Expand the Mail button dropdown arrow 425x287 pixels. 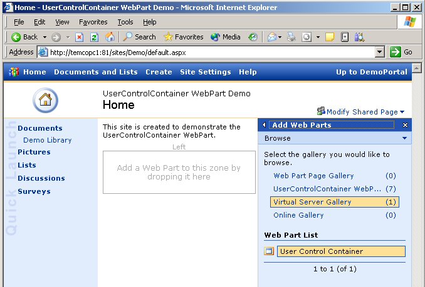pyautogui.click(x=280, y=37)
